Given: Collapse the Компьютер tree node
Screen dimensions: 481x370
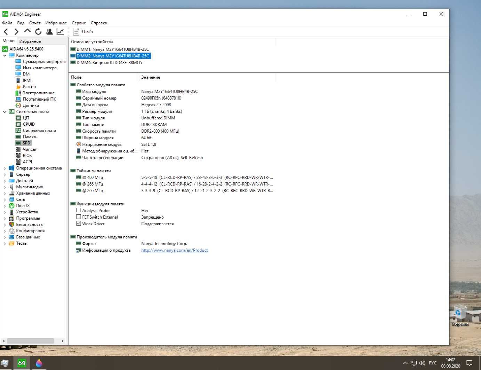Looking at the screenshot, I should [x=5, y=55].
